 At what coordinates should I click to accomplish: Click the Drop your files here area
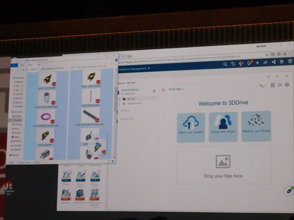[x=223, y=165]
